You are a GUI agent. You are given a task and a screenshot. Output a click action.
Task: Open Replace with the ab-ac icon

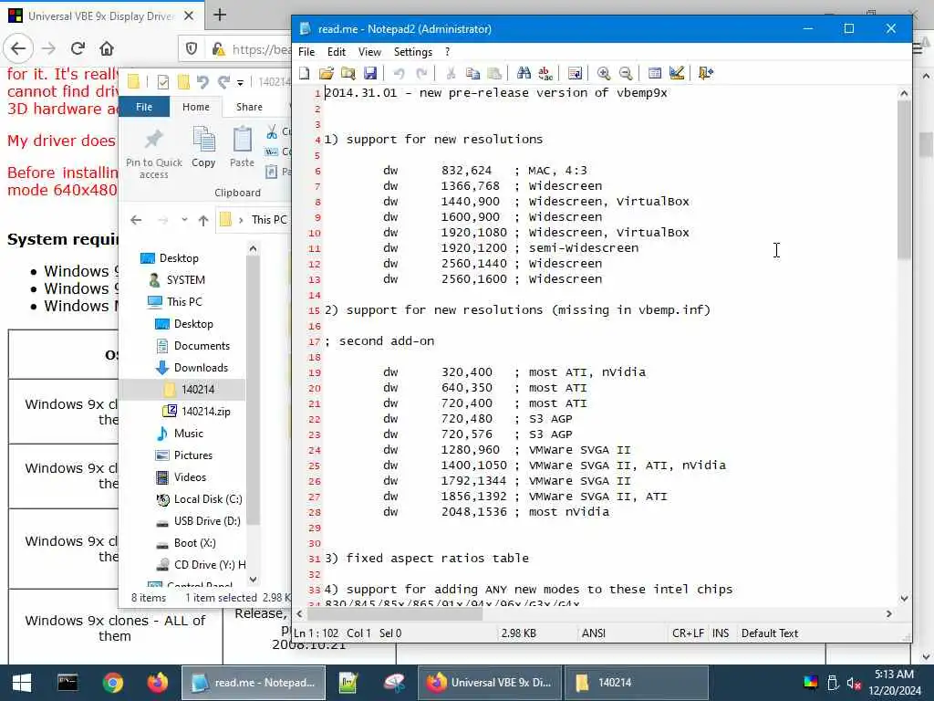point(545,73)
